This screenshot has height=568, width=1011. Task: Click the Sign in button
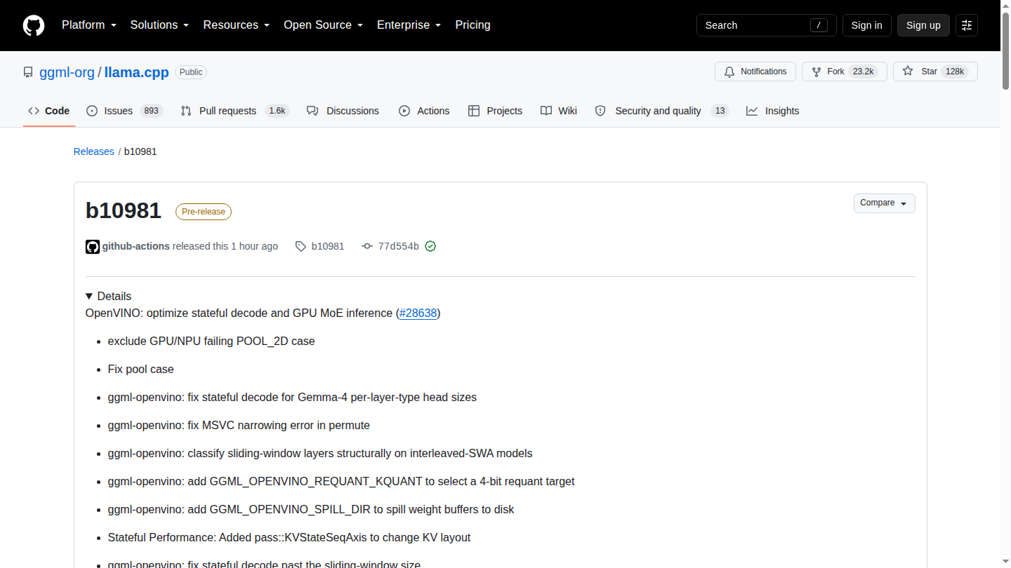tap(866, 25)
